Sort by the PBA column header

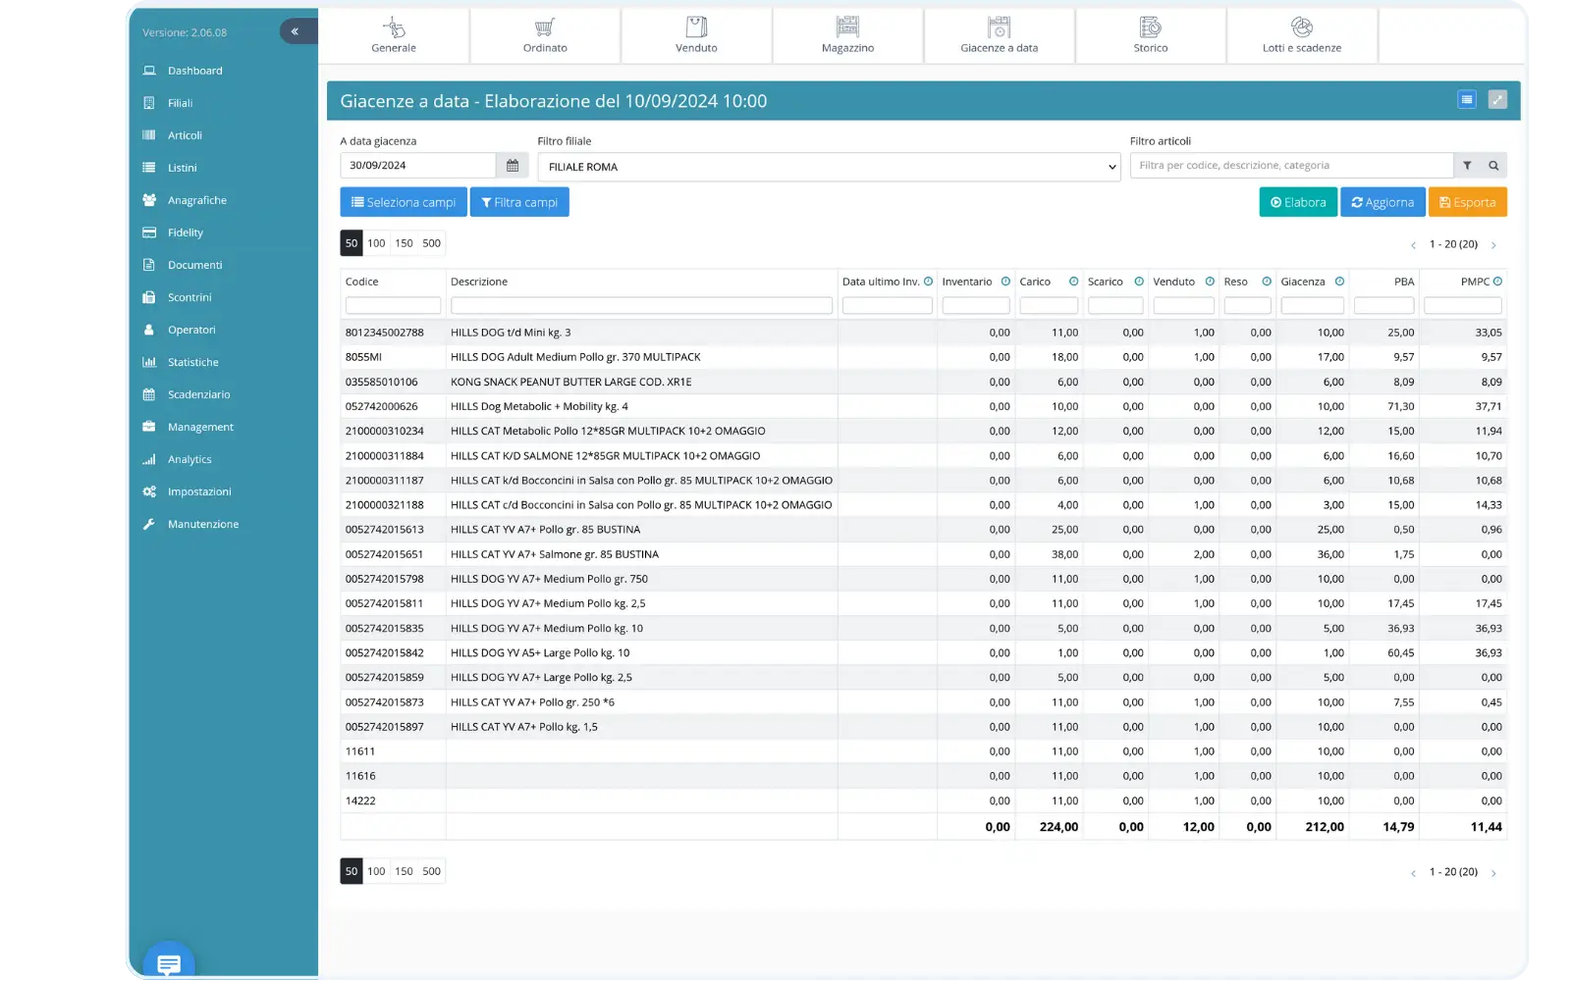point(1404,282)
